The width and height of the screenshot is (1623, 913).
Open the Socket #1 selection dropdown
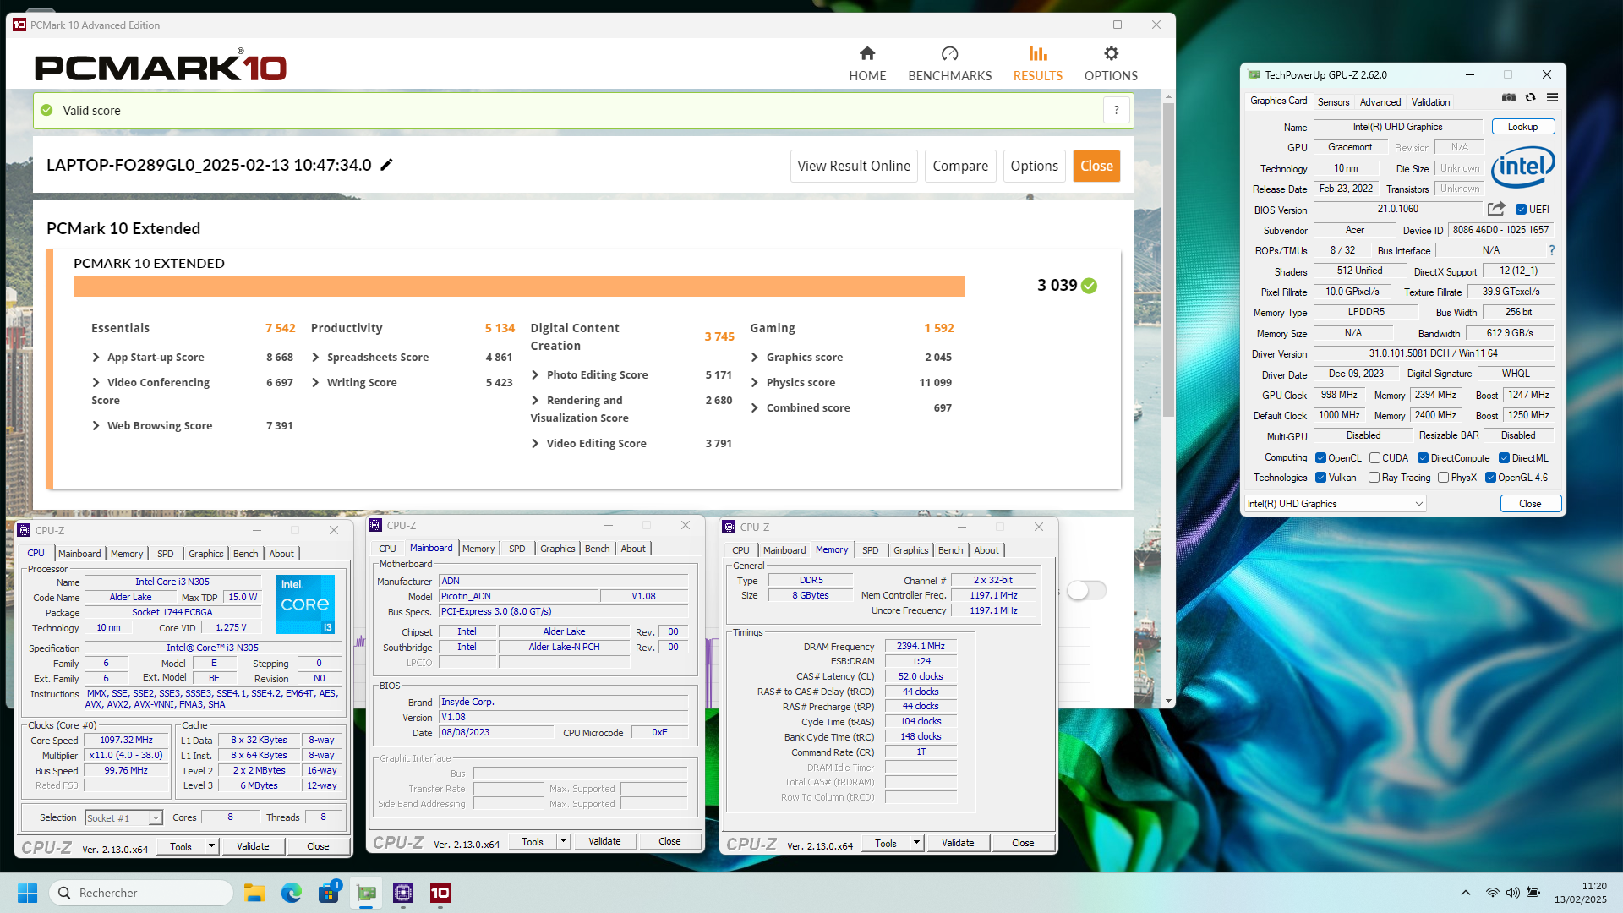coord(123,818)
